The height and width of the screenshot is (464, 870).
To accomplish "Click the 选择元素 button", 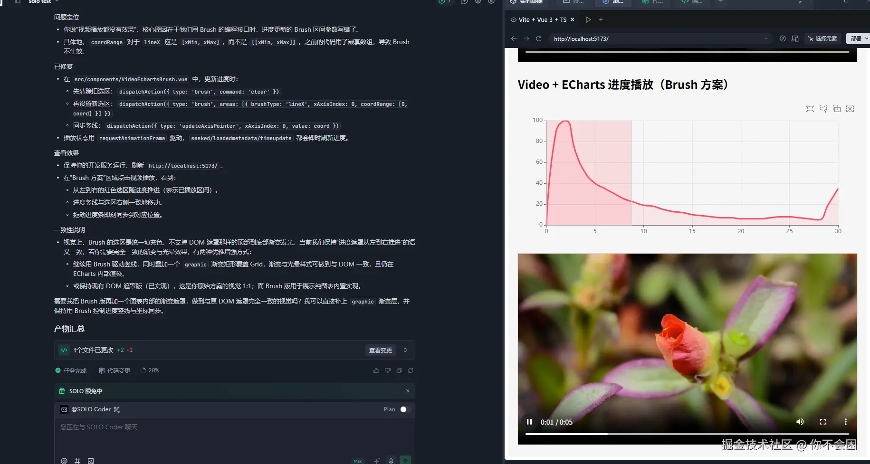I will coord(822,38).
